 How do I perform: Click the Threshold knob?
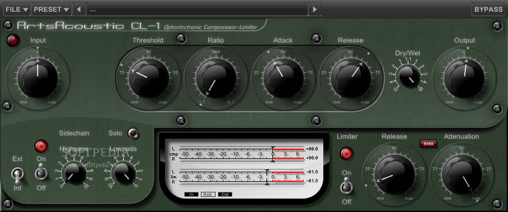tap(149, 78)
